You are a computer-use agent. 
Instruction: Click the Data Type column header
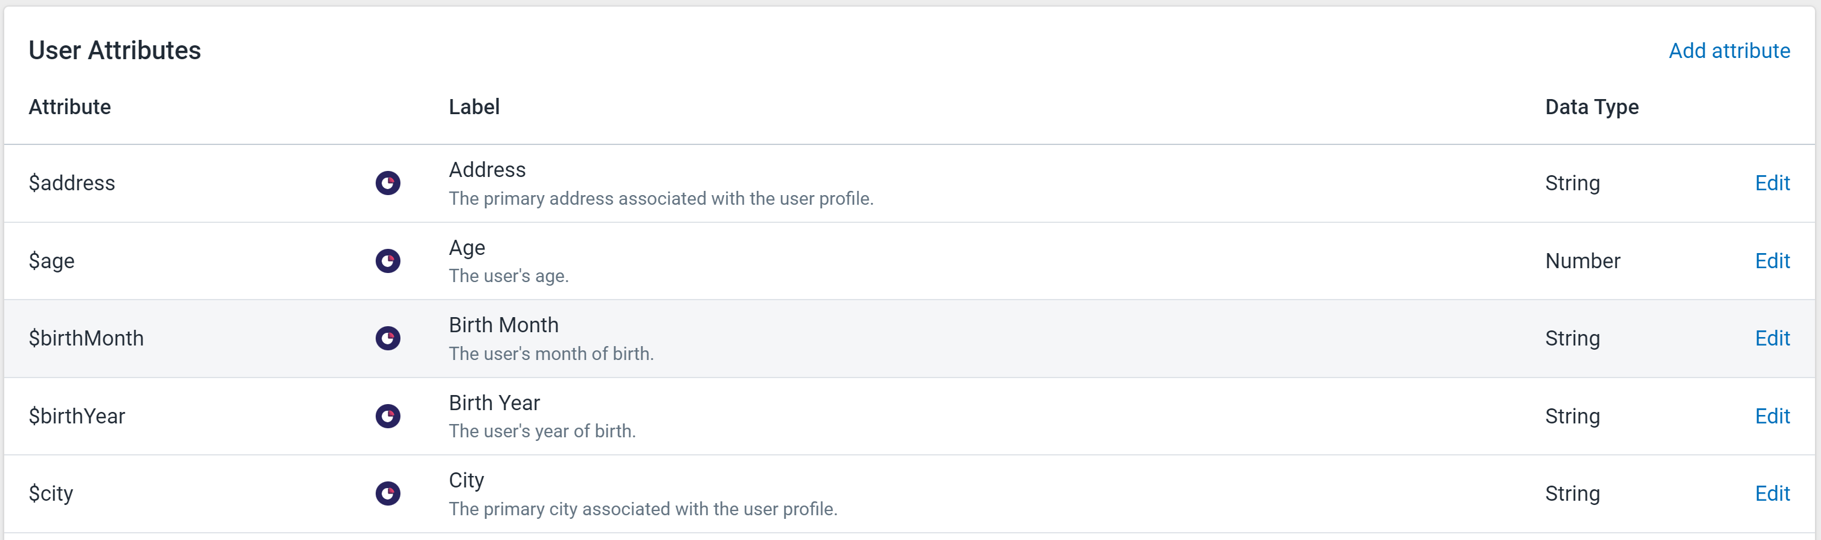point(1591,108)
